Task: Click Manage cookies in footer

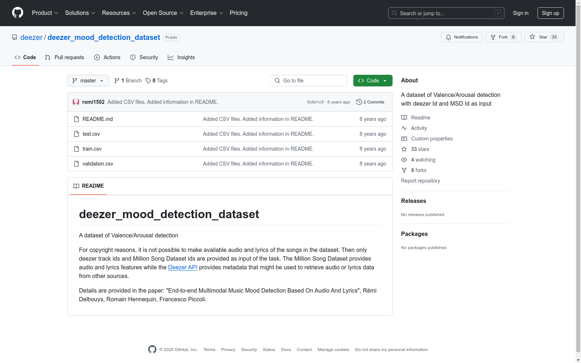Action: (x=333, y=350)
